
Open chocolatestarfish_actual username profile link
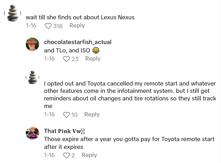click(78, 42)
